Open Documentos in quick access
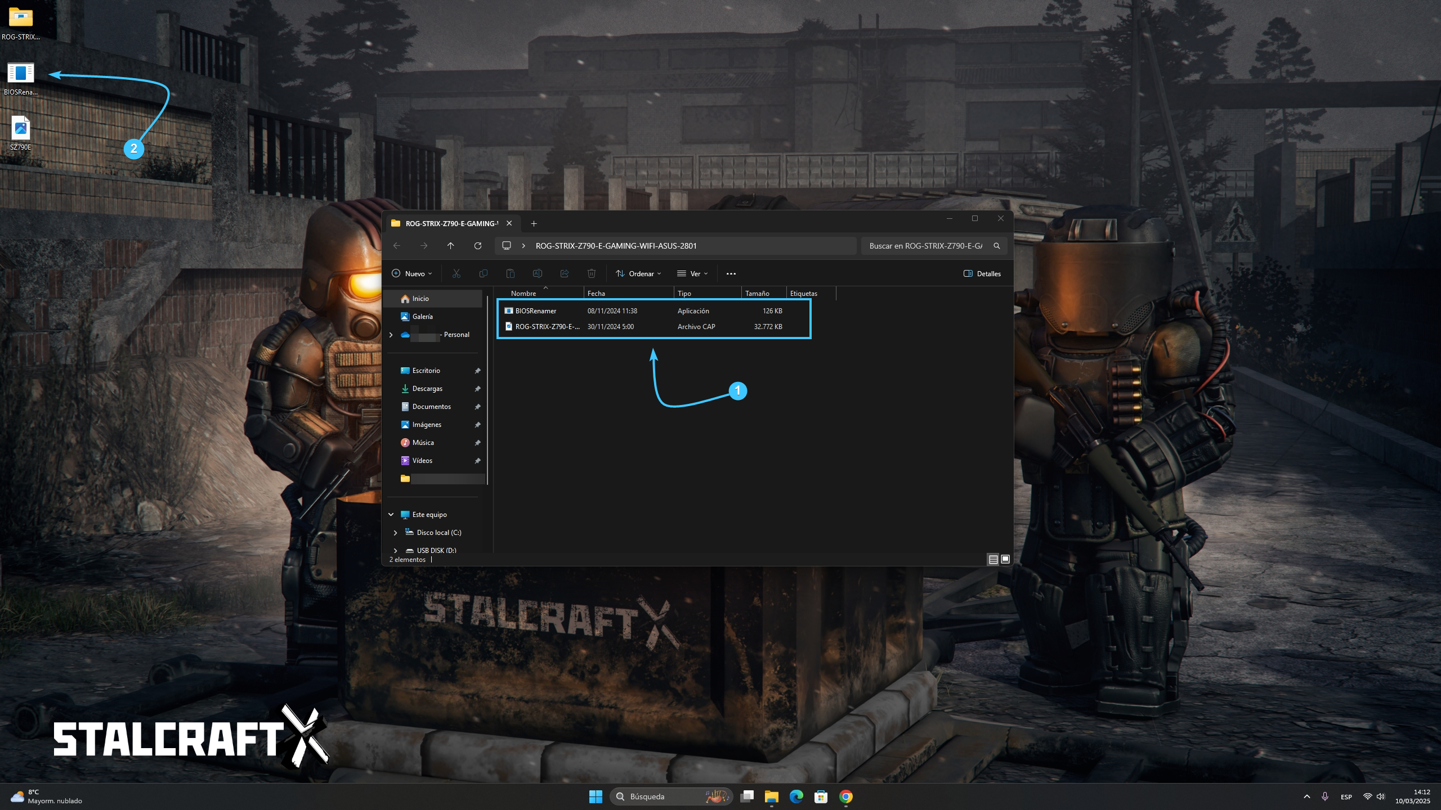This screenshot has width=1441, height=810. coord(433,407)
